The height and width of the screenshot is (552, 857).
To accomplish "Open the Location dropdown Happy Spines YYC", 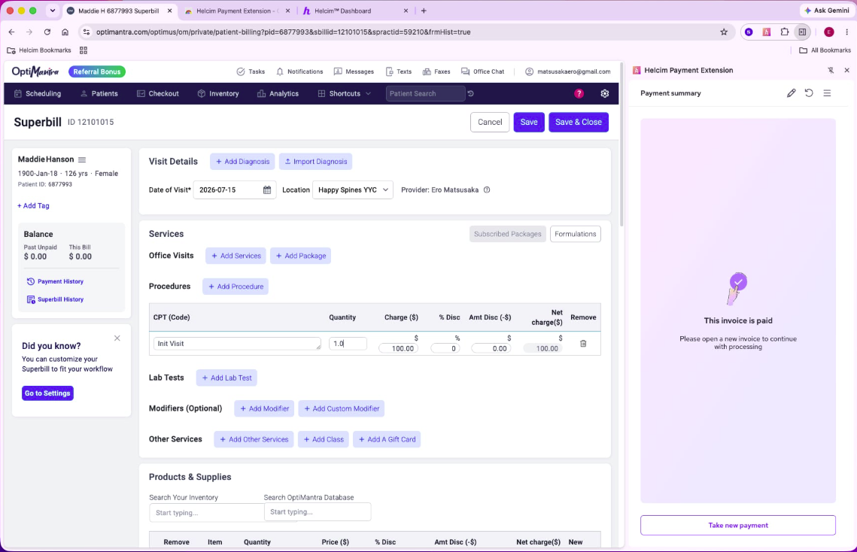I will coord(353,190).
